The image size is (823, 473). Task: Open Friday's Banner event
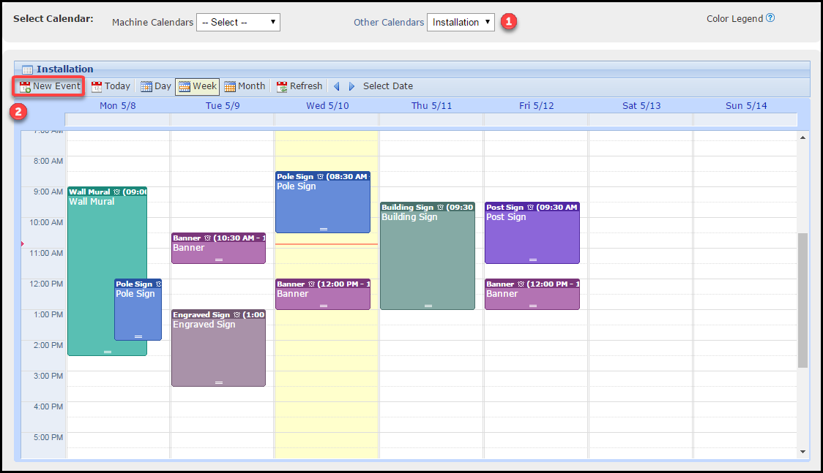(532, 295)
